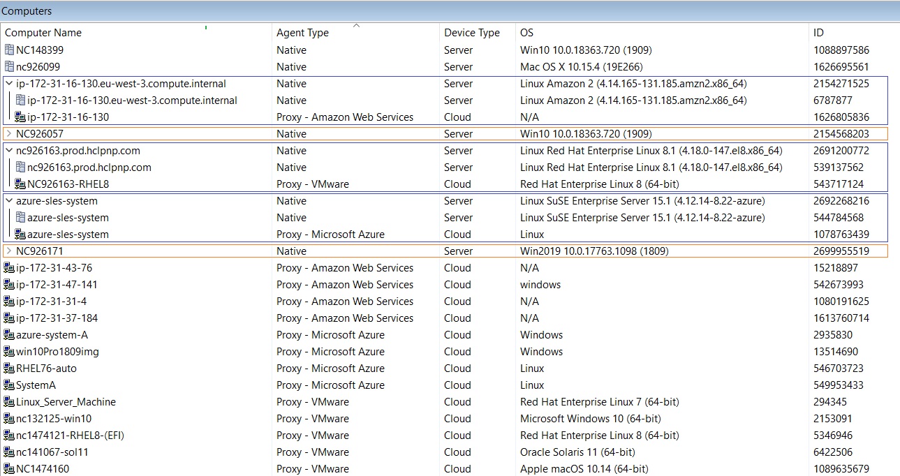Select the proxy icon for ip-172-31-43-76
This screenshot has height=476, width=900.
(9, 268)
